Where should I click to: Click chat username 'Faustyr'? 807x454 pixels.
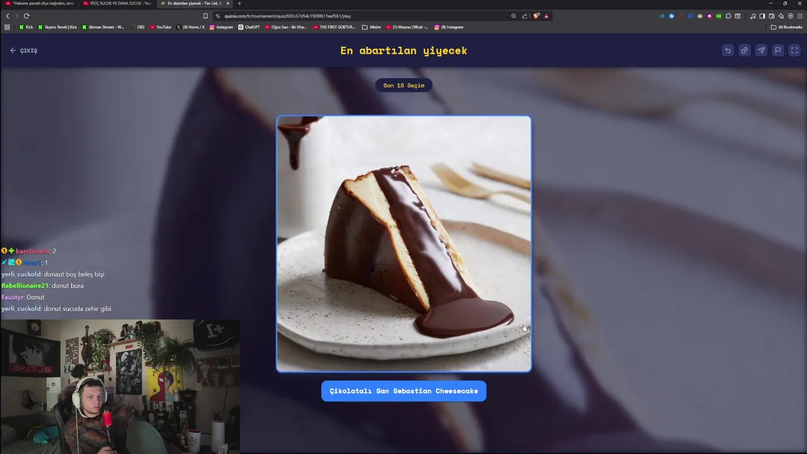point(12,297)
